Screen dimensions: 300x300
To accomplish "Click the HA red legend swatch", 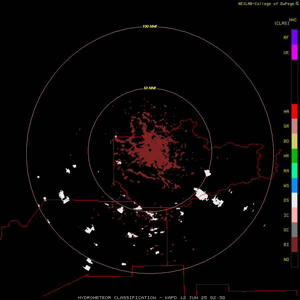I will pos(294,111).
